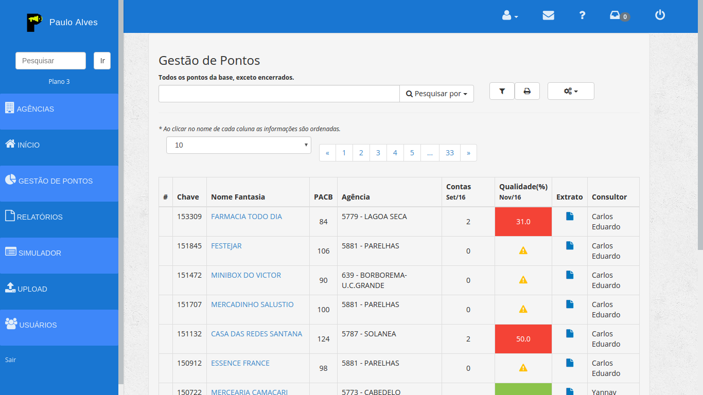Open extrato icon for MINIBOX DO VICTOR
The image size is (703, 395).
[x=570, y=275]
